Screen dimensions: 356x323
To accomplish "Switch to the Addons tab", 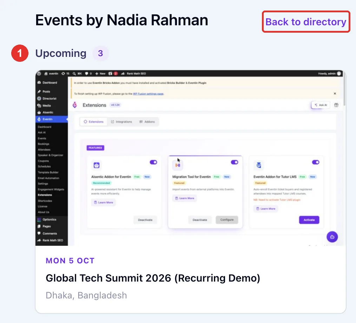I will (x=147, y=122).
